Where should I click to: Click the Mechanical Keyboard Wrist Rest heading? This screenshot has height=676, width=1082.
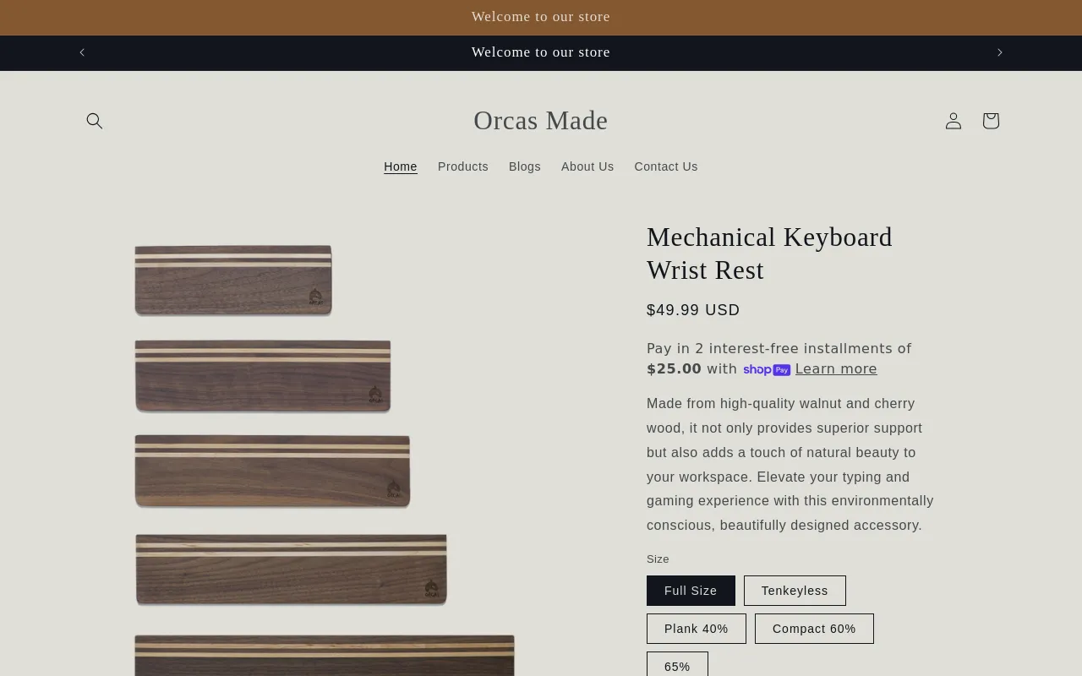pyautogui.click(x=769, y=253)
